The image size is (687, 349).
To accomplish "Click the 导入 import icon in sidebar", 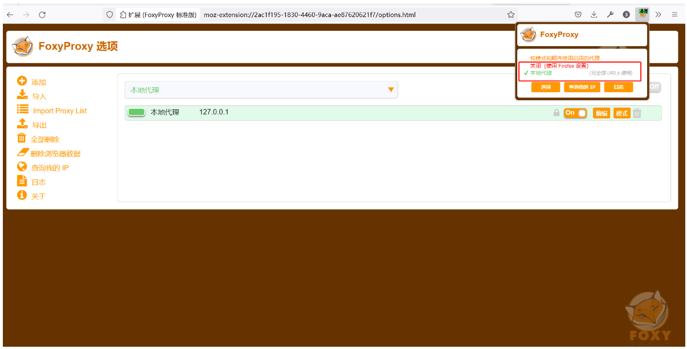I will coord(22,96).
